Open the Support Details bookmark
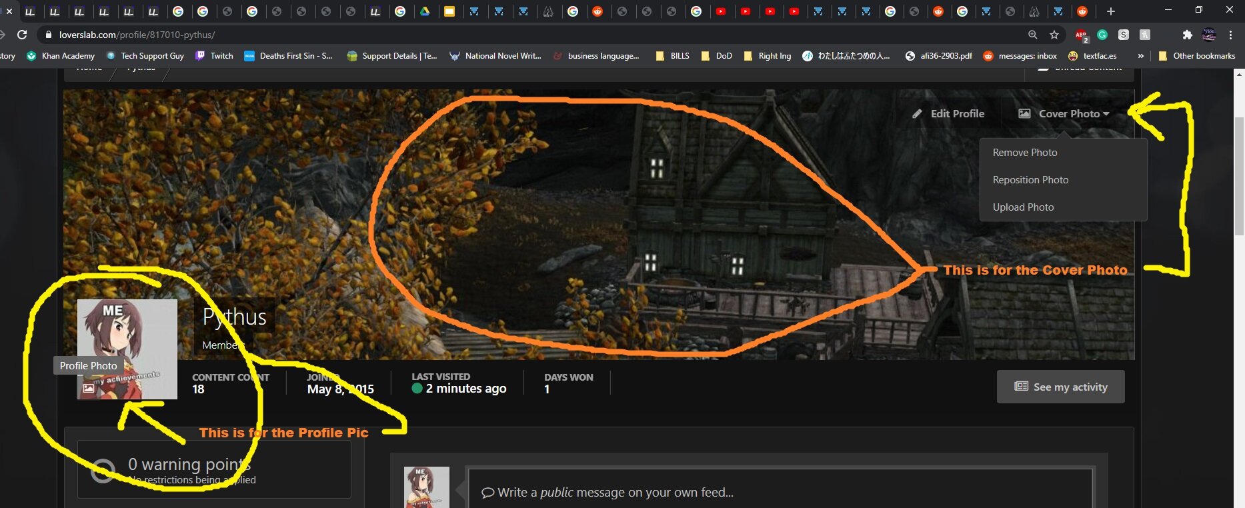 point(392,56)
